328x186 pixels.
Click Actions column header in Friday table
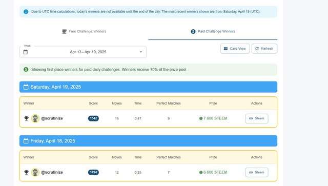coord(257,157)
